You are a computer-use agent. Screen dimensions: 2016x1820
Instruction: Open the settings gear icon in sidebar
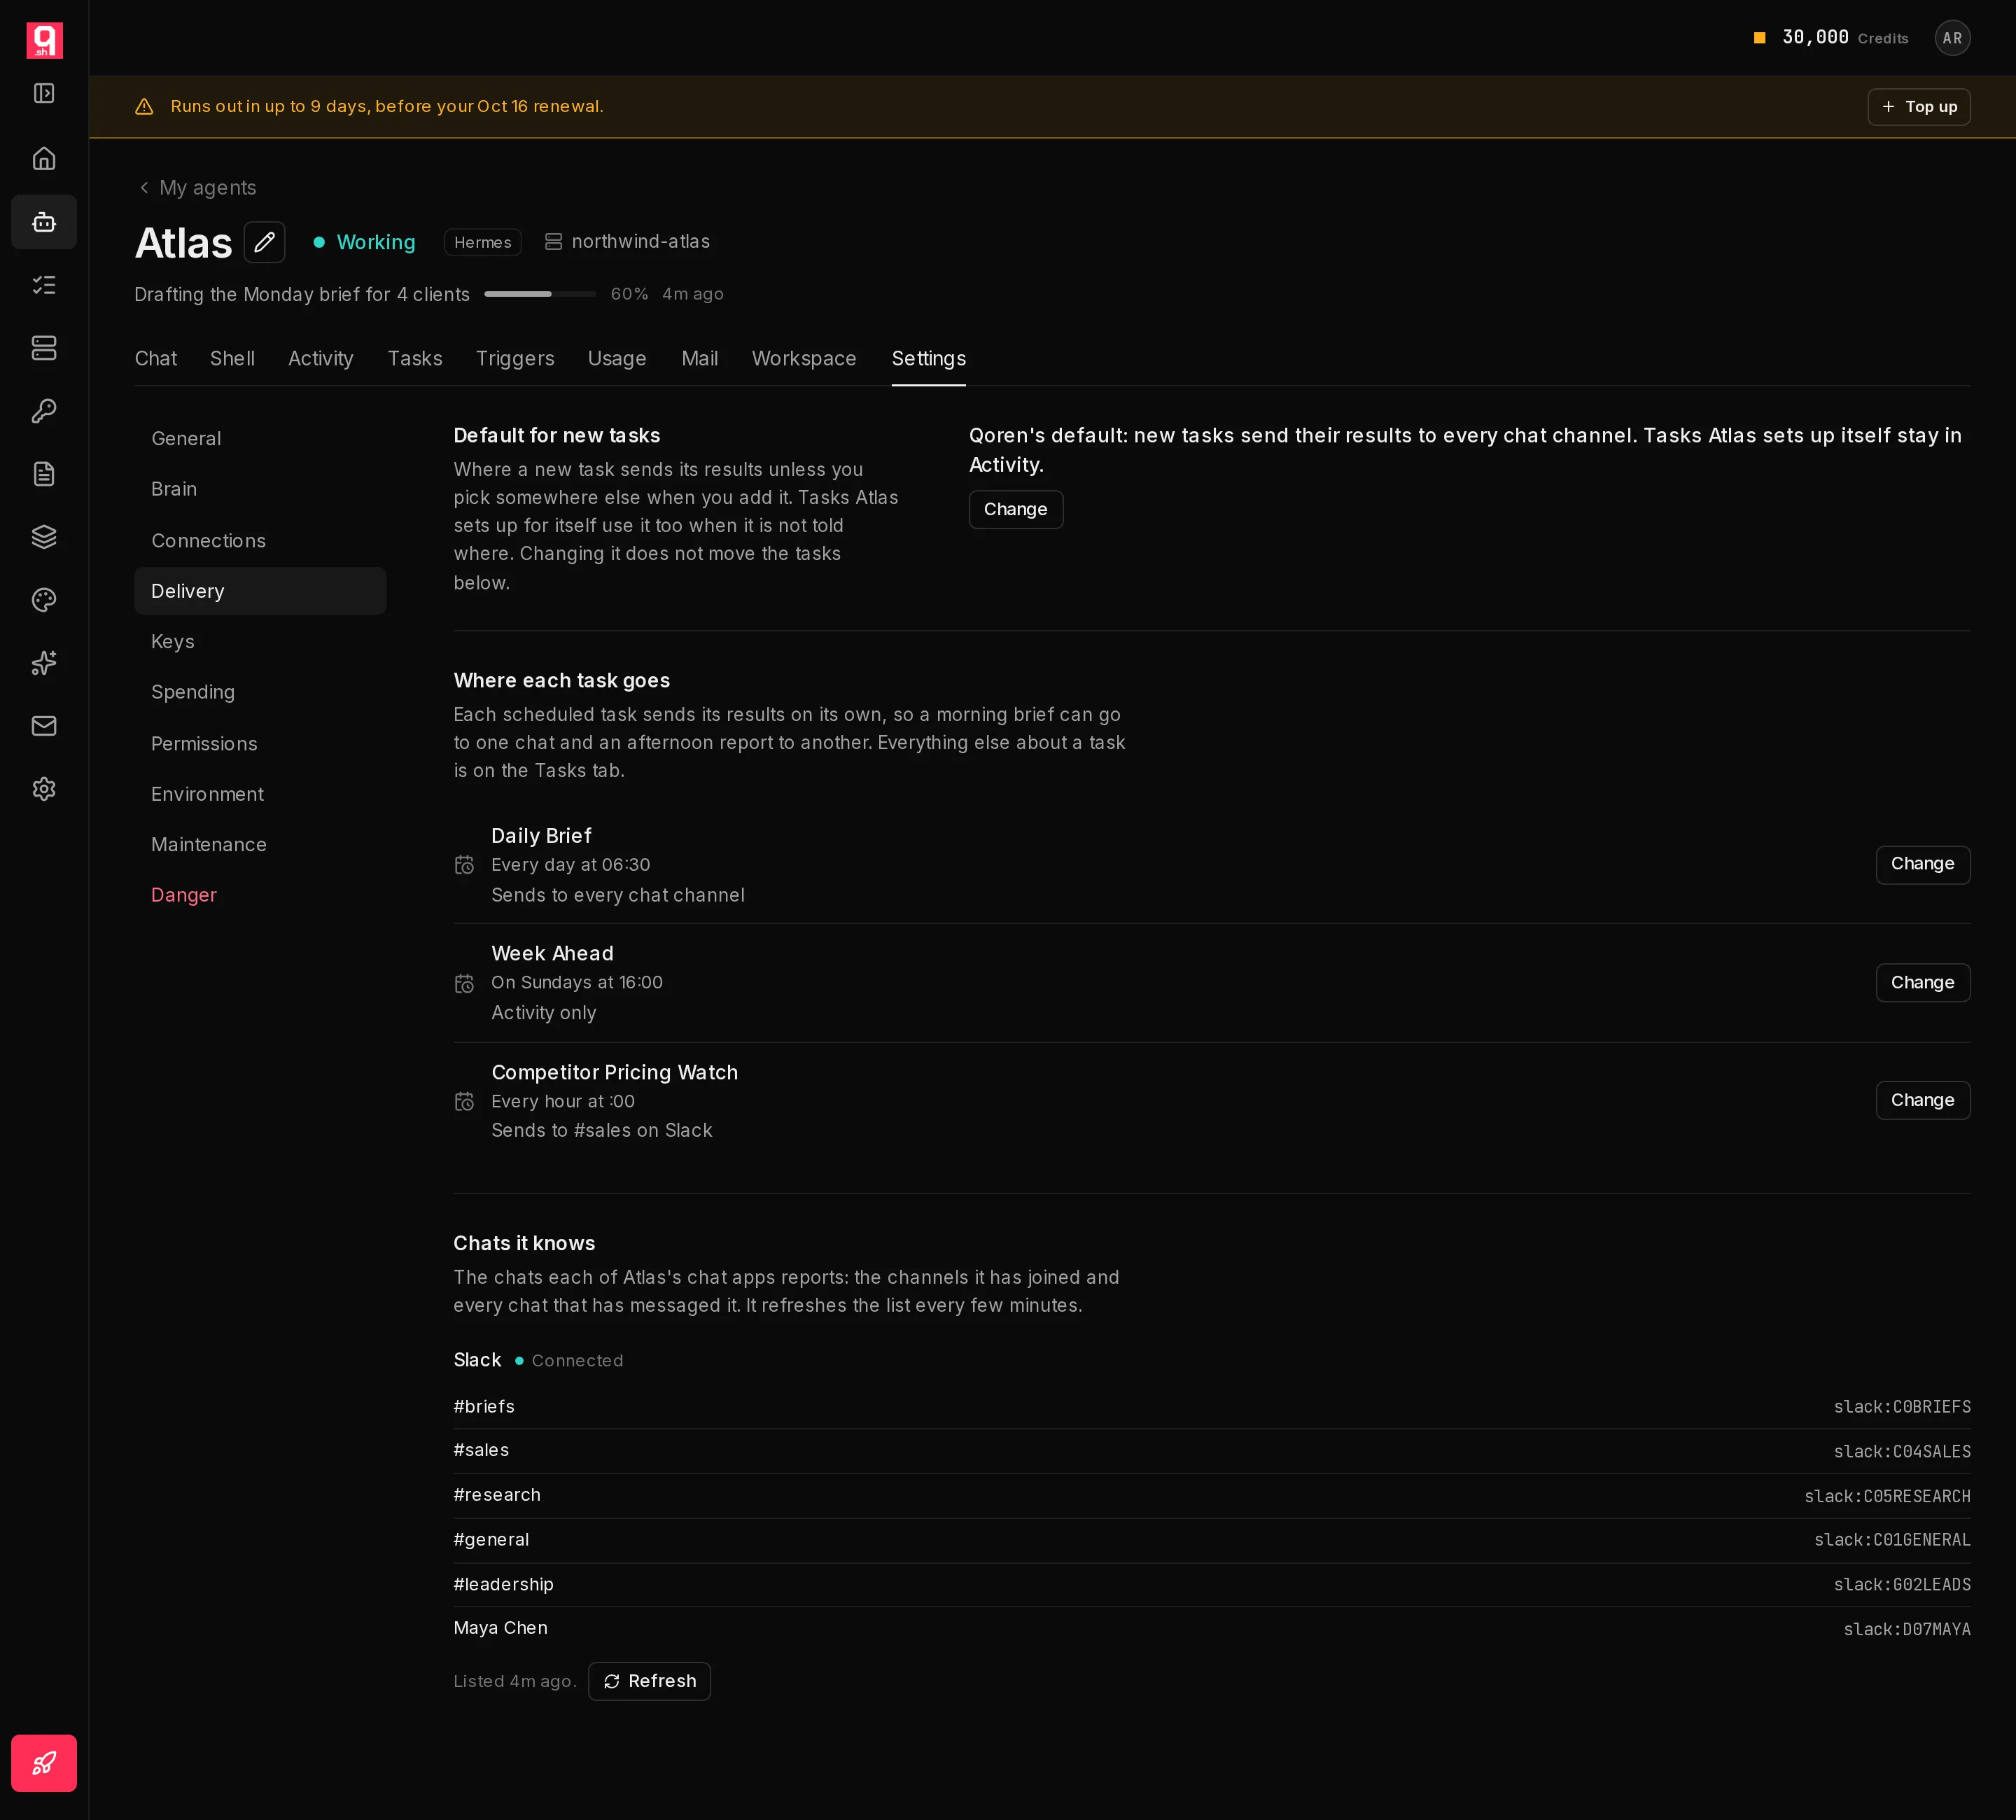tap(44, 789)
